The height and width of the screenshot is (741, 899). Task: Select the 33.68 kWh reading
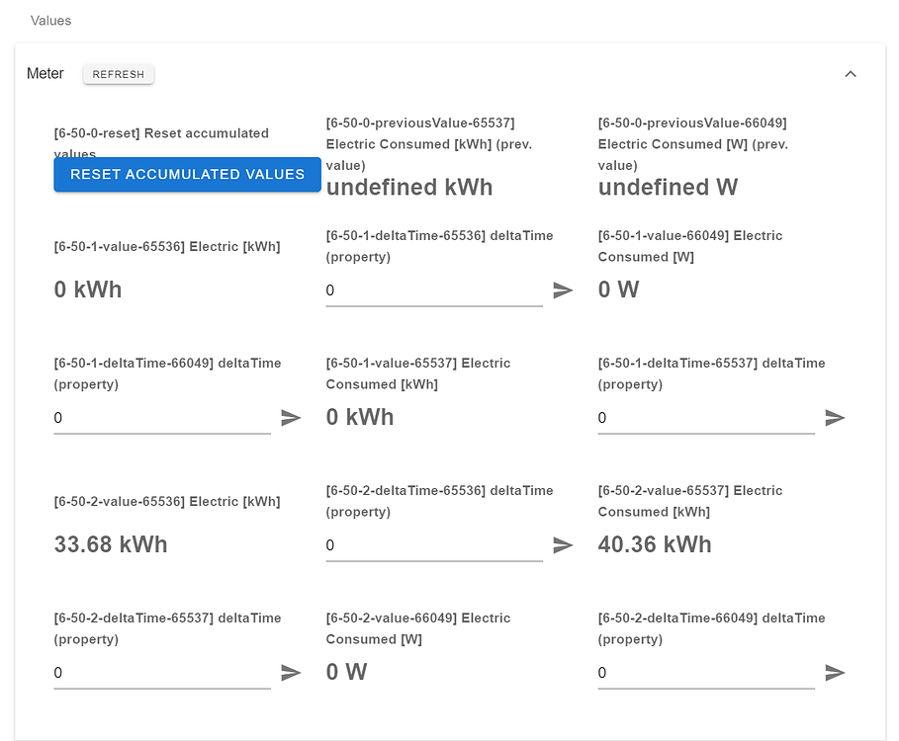(111, 544)
